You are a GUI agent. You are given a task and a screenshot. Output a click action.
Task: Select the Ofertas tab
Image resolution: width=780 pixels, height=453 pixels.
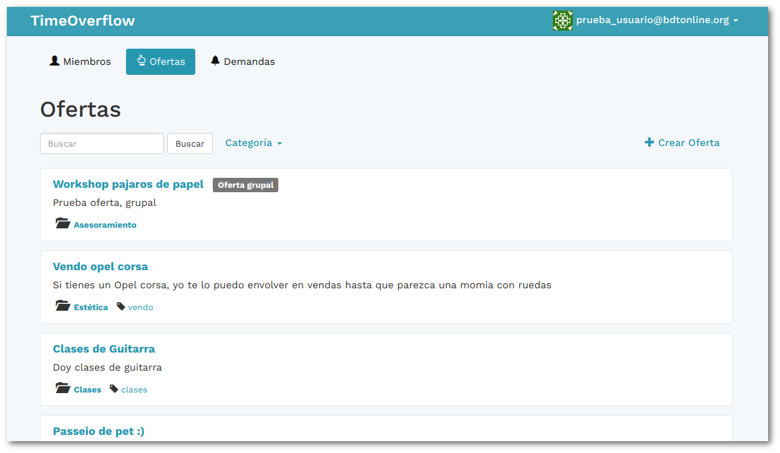click(160, 62)
